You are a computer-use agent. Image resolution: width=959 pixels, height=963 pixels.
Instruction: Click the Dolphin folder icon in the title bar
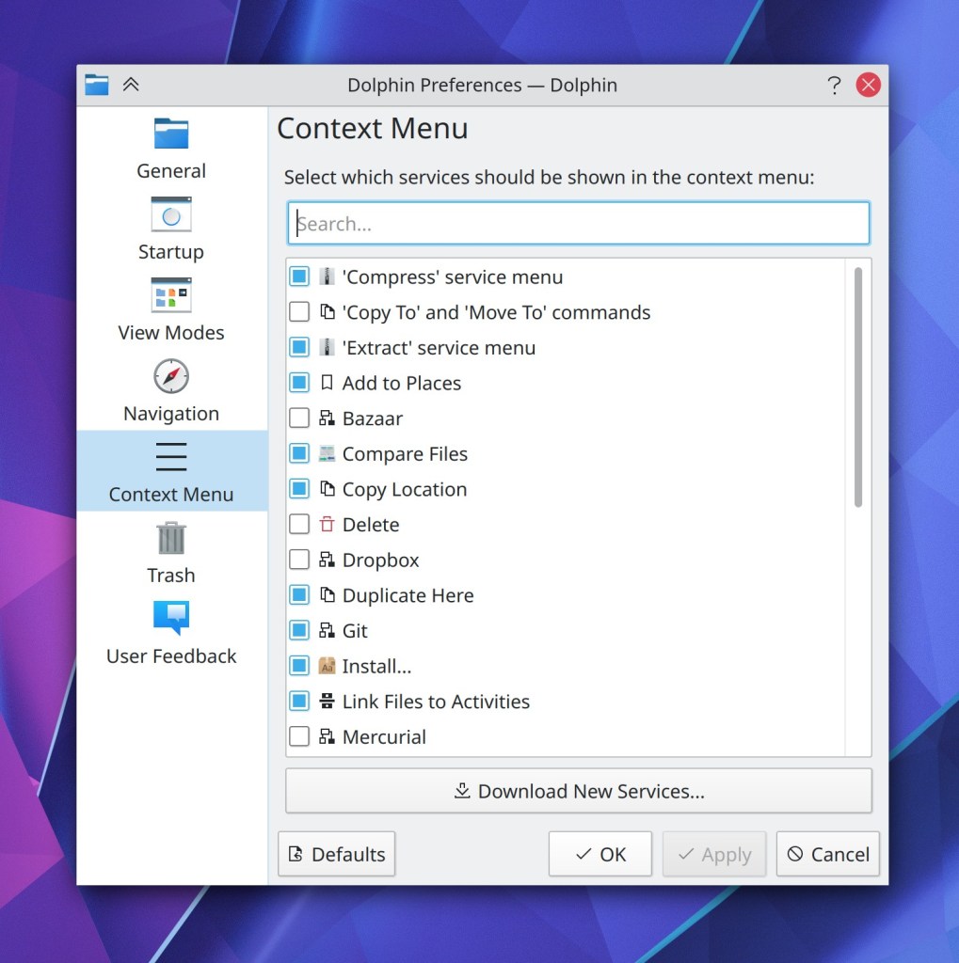(97, 85)
